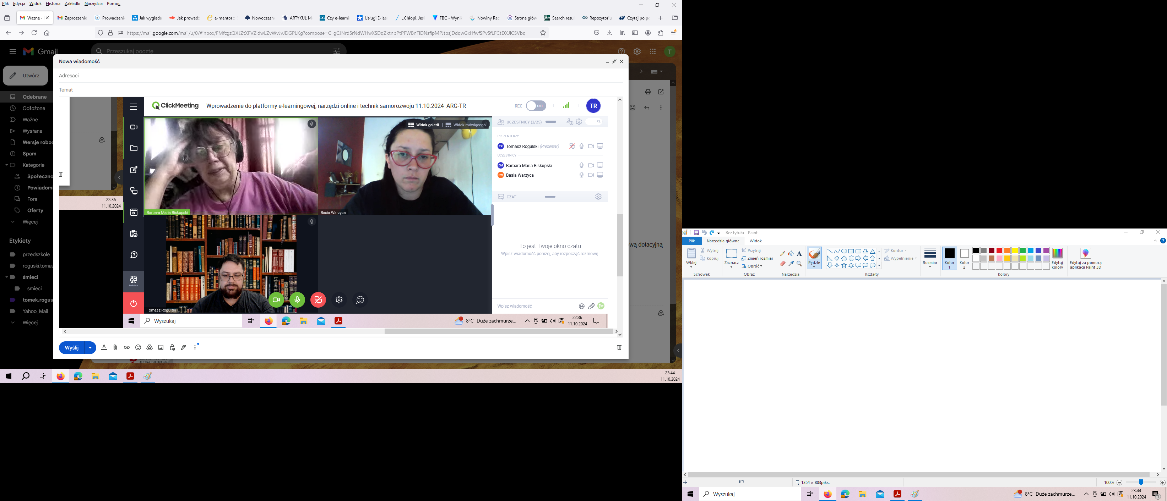Open the Wyślij send options arrow
The width and height of the screenshot is (1167, 501).
90,348
